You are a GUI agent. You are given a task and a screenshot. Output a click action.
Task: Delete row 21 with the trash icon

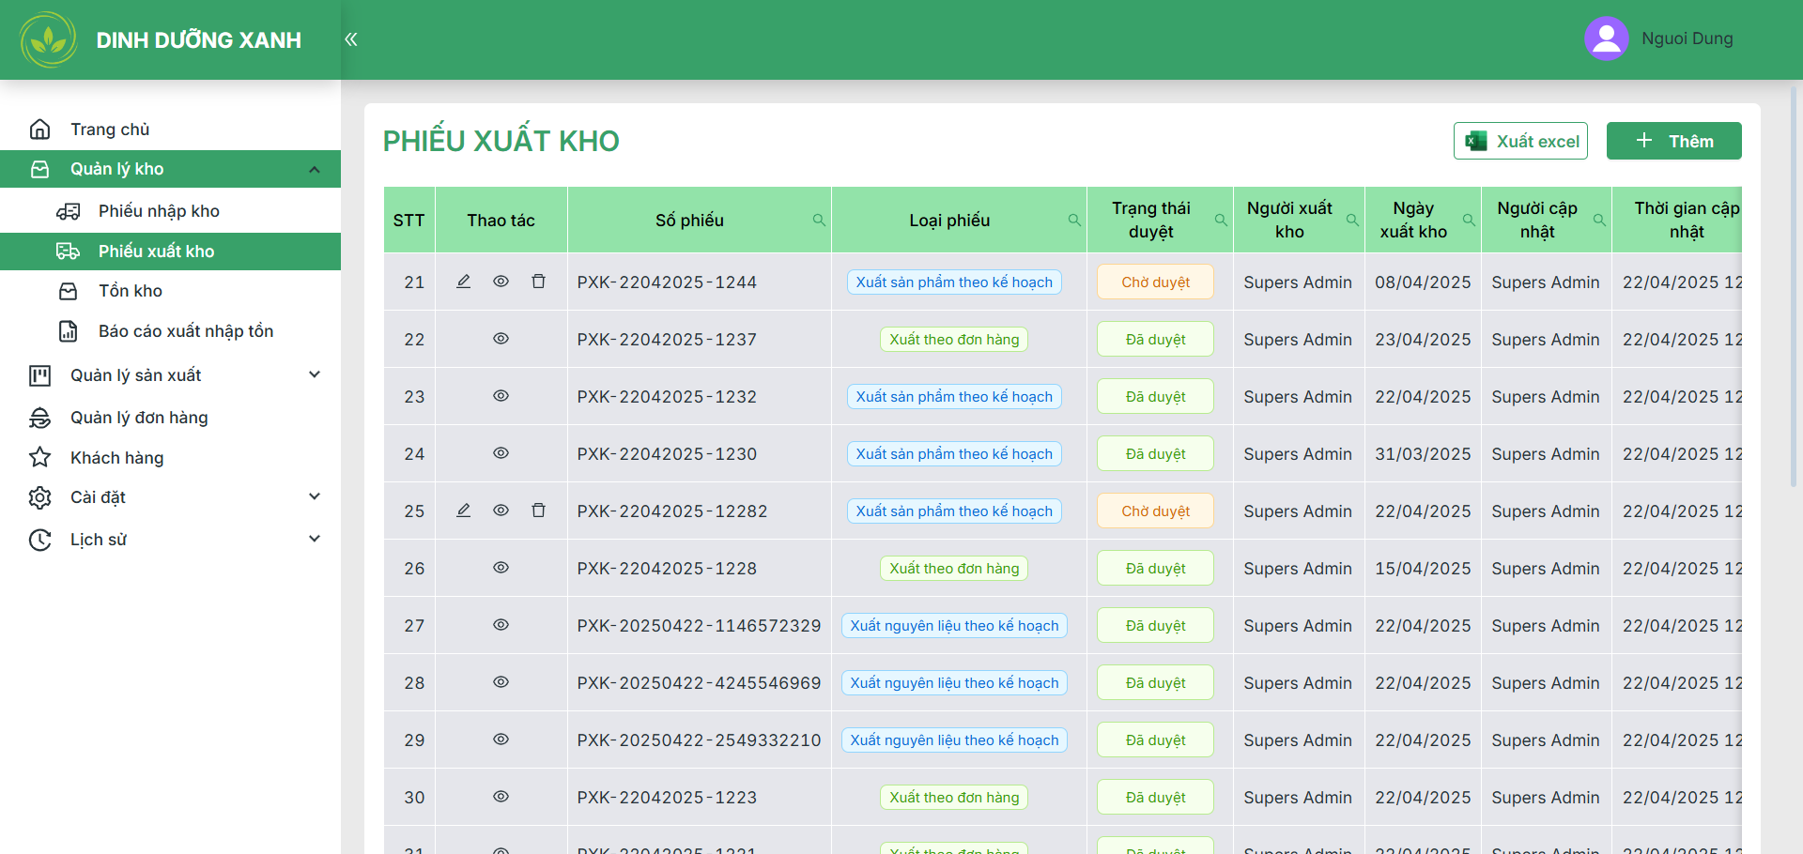click(538, 282)
